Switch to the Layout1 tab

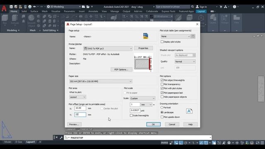pyautogui.click(x=30, y=142)
